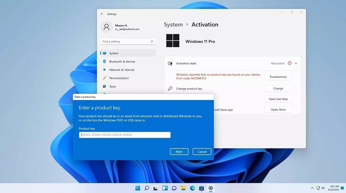Click the Find a setting search box

pyautogui.click(x=128, y=42)
